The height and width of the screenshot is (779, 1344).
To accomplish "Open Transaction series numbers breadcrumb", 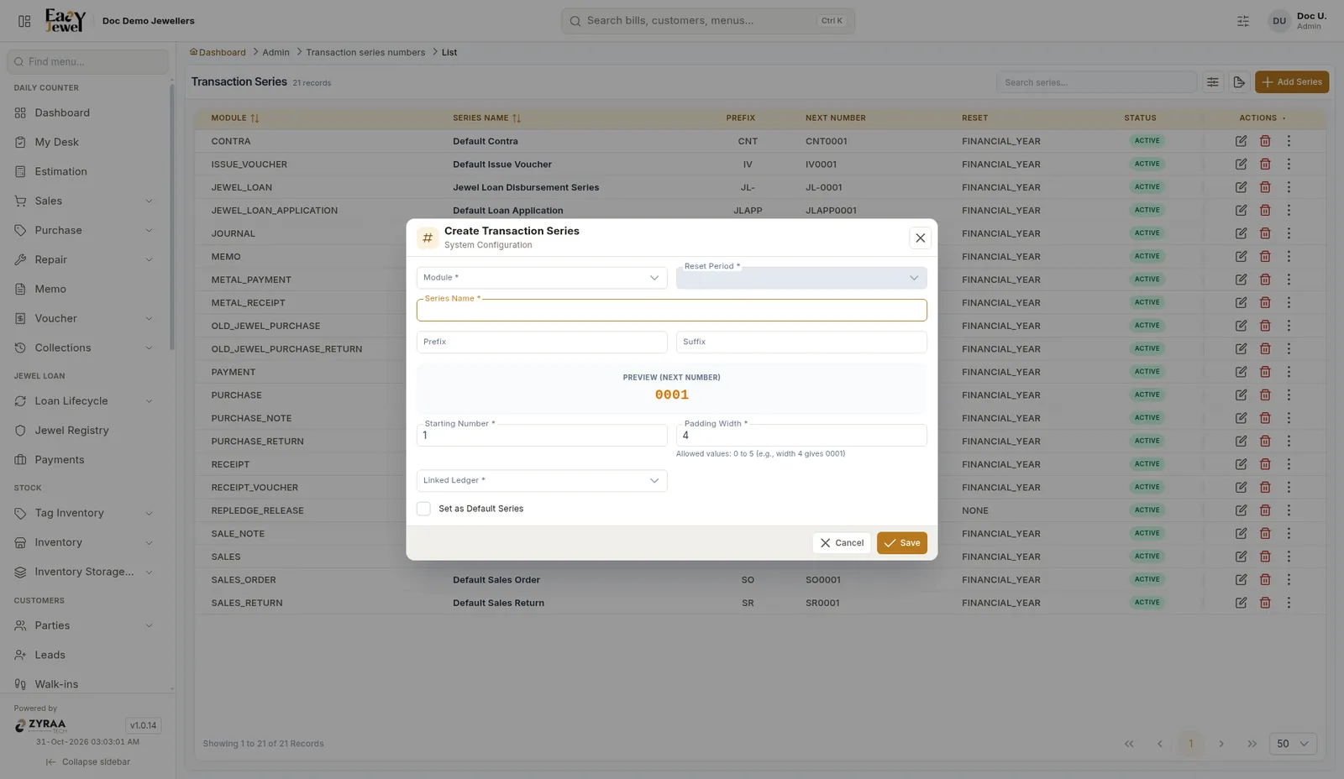I will tap(365, 52).
